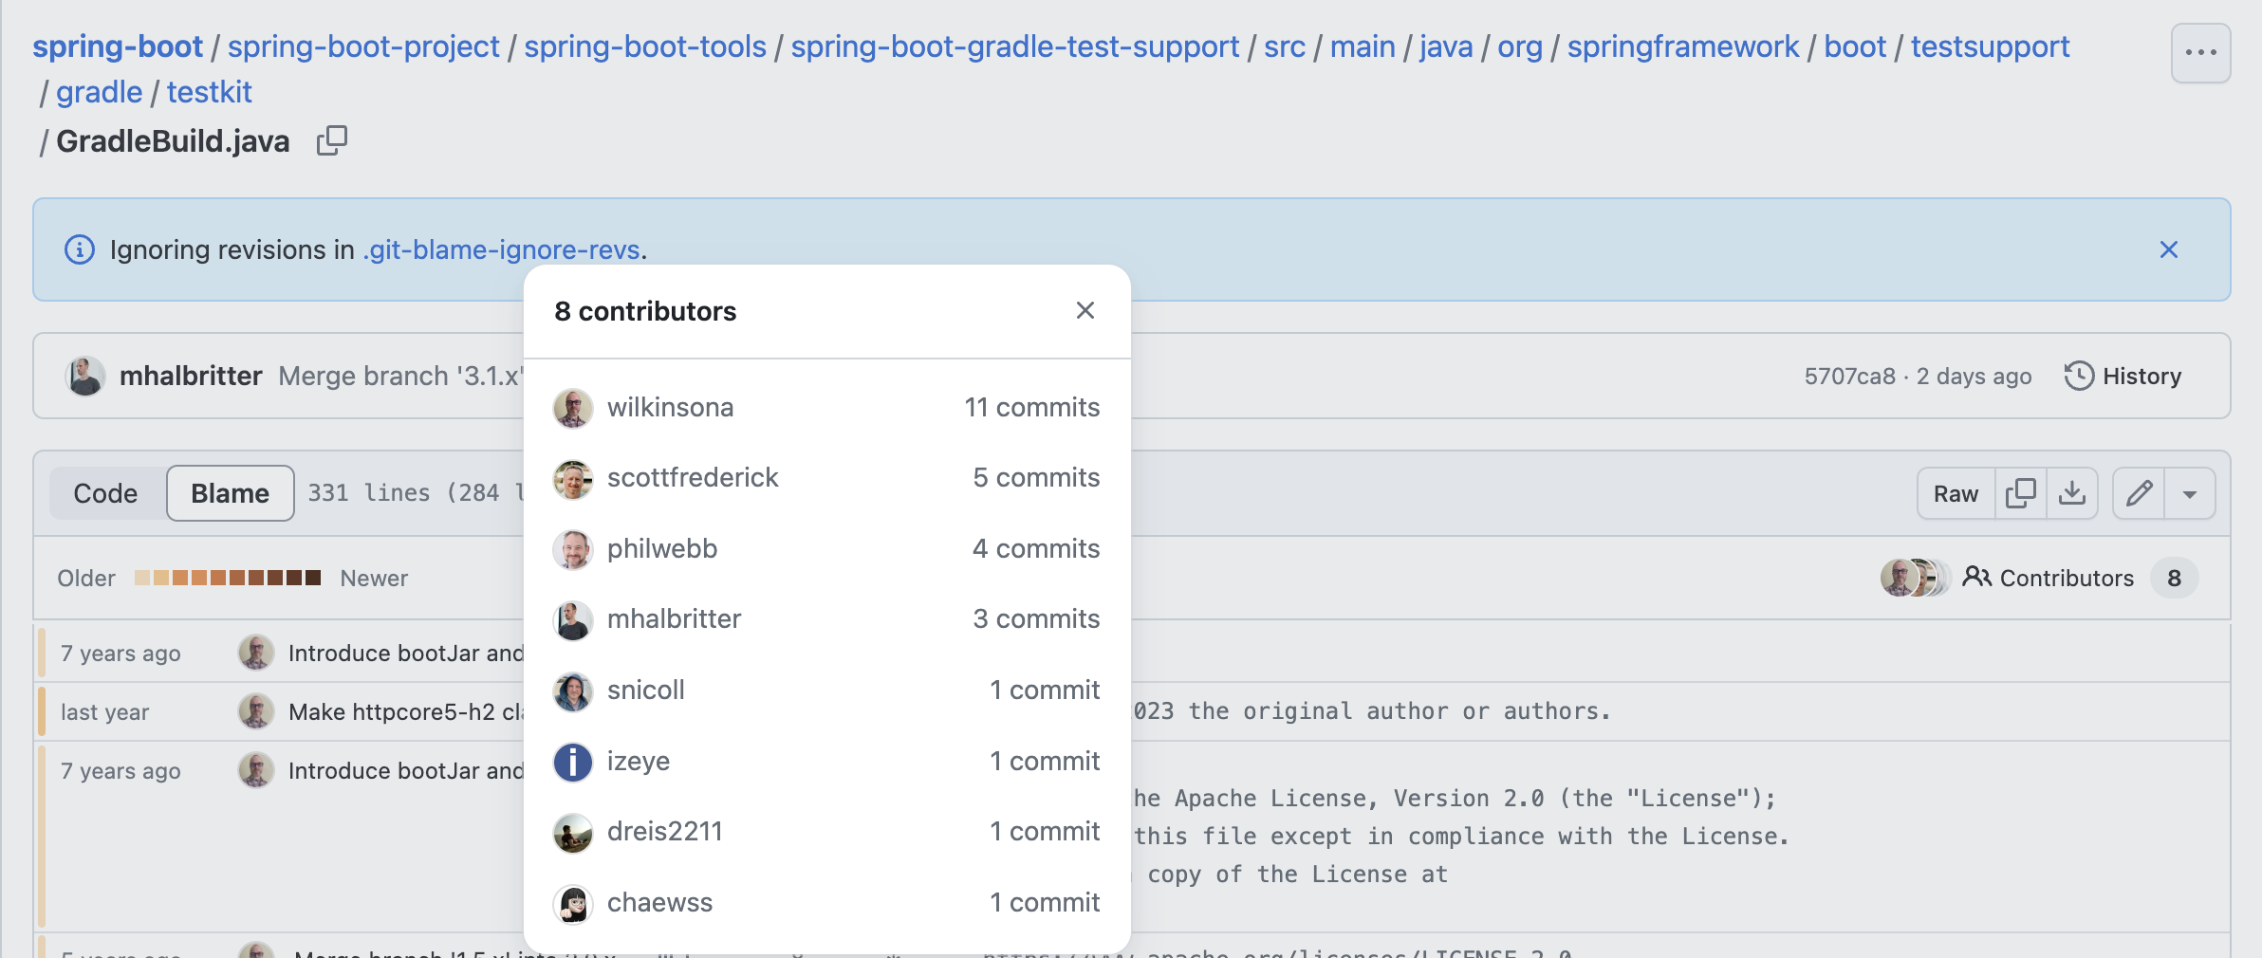Click the blame age color scale
Image resolution: width=2262 pixels, height=958 pixels.
click(228, 578)
